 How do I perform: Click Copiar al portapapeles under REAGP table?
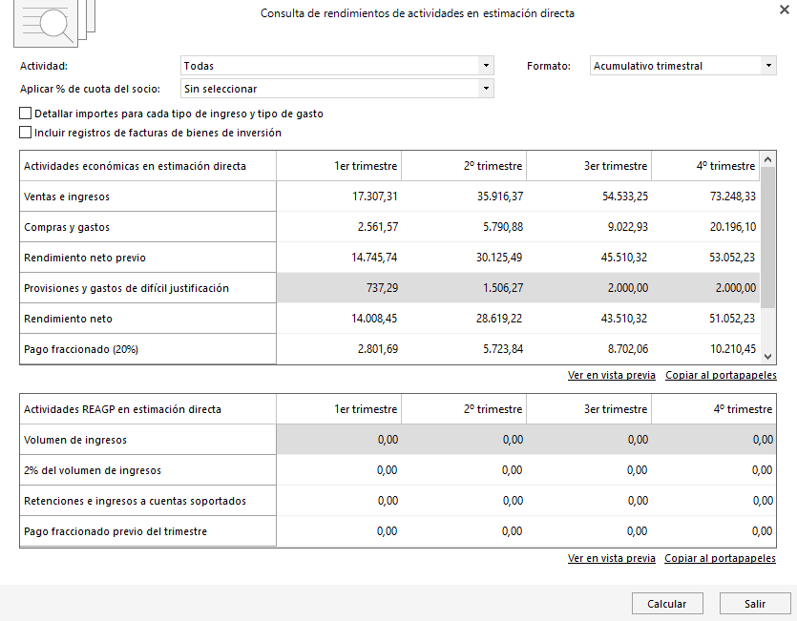pyautogui.click(x=720, y=558)
